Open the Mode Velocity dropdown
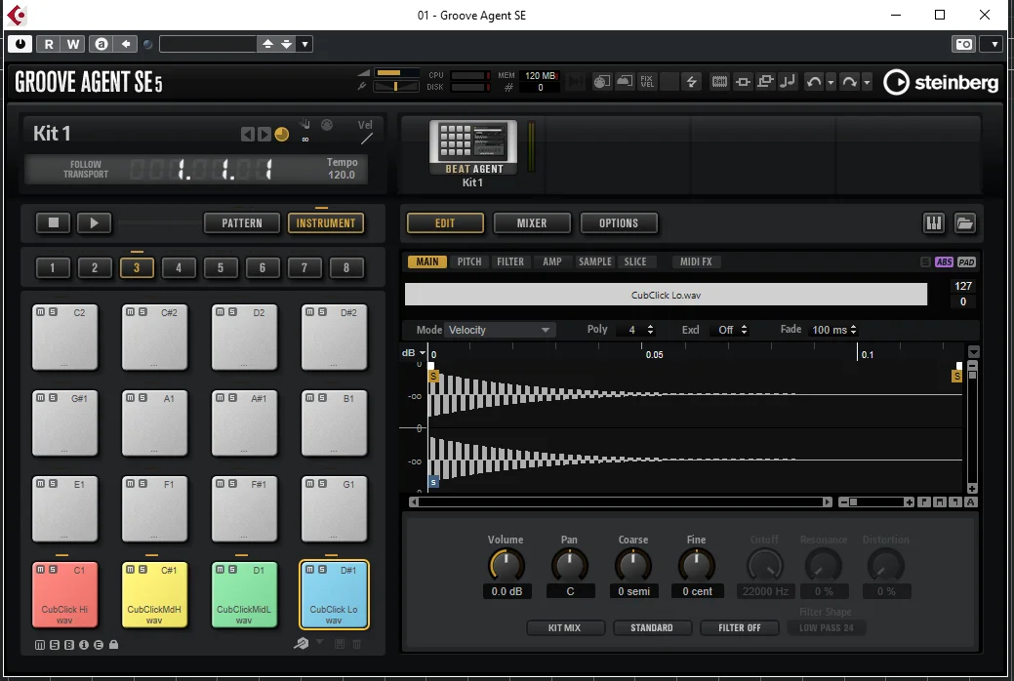The image size is (1014, 681). (x=499, y=330)
